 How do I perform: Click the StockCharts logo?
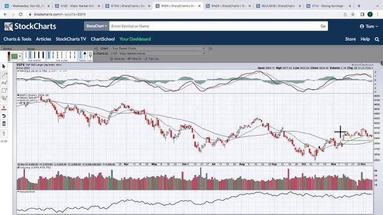30,26
